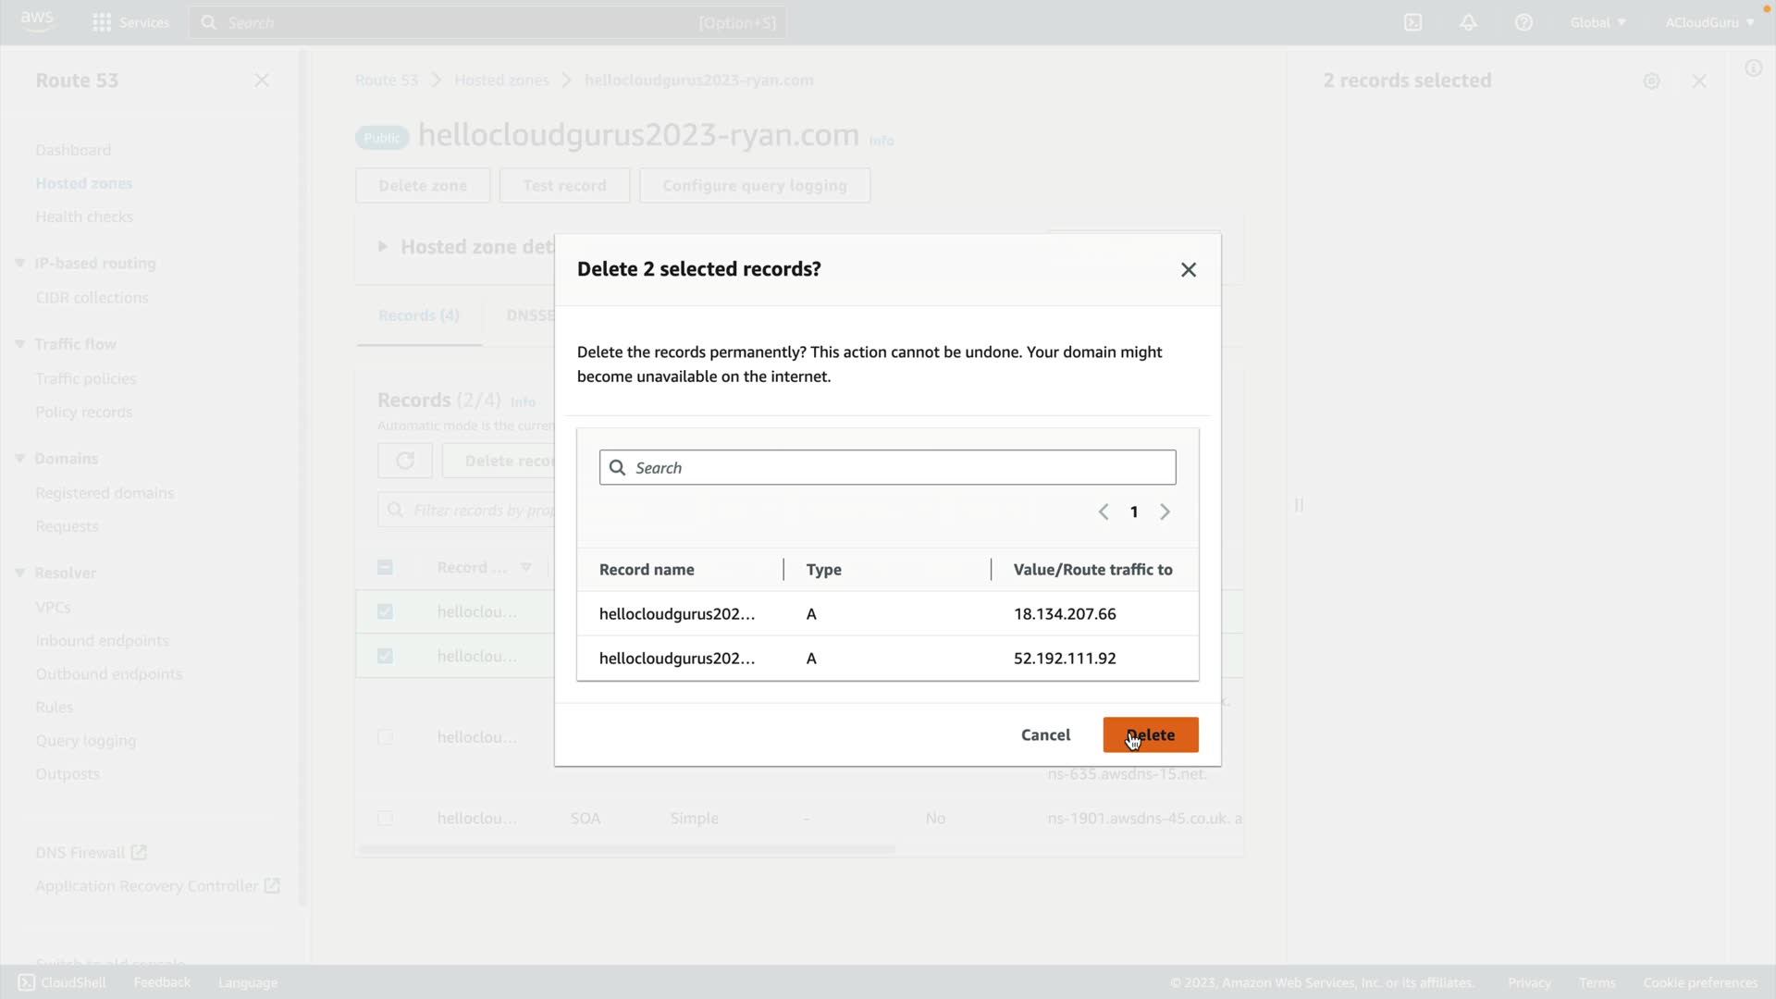The width and height of the screenshot is (1776, 999).
Task: Click the refresh records icon button
Action: coord(404,461)
